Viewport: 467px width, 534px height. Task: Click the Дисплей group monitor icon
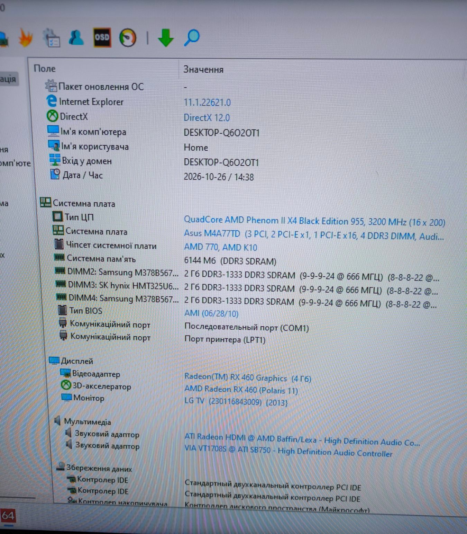(x=54, y=360)
